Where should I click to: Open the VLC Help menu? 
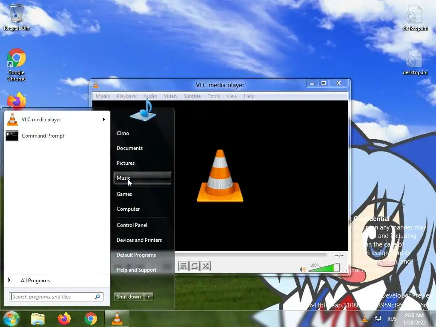click(x=249, y=96)
